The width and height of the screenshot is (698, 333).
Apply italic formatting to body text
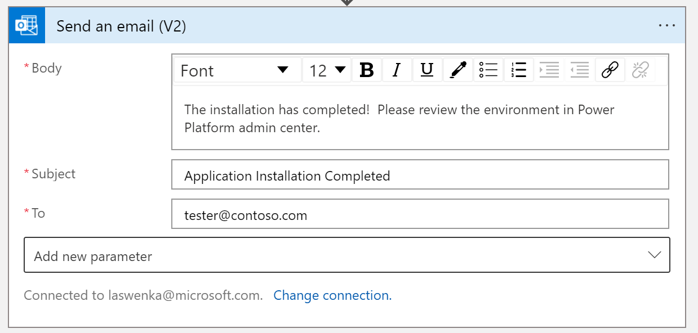point(397,70)
